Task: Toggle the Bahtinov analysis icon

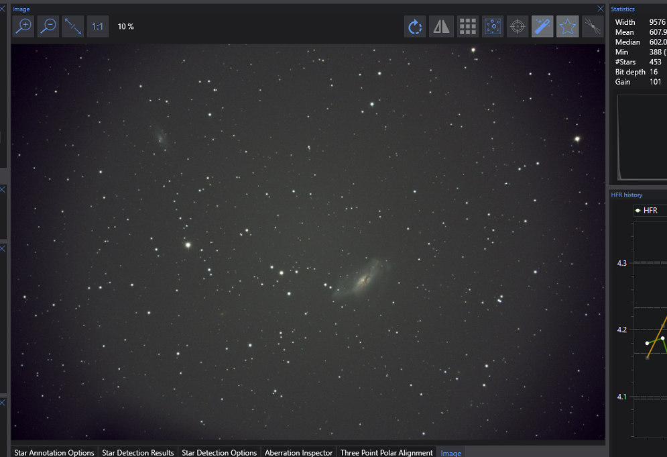Action: [593, 26]
